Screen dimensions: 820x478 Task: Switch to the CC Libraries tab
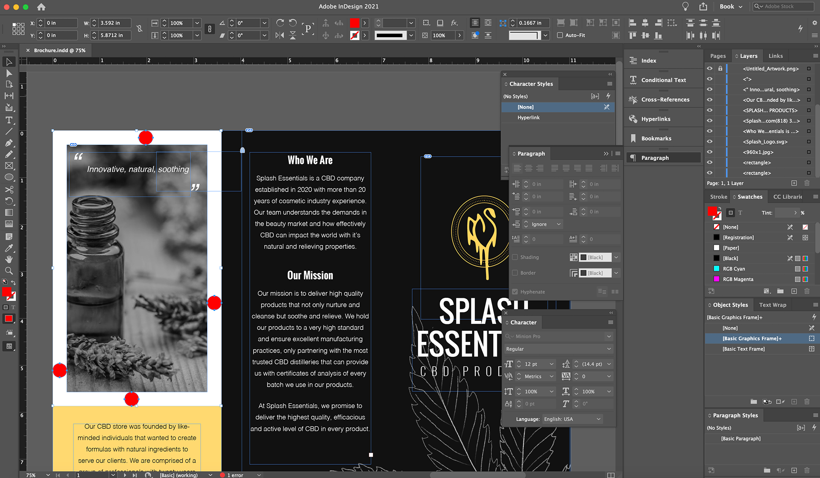tap(788, 197)
